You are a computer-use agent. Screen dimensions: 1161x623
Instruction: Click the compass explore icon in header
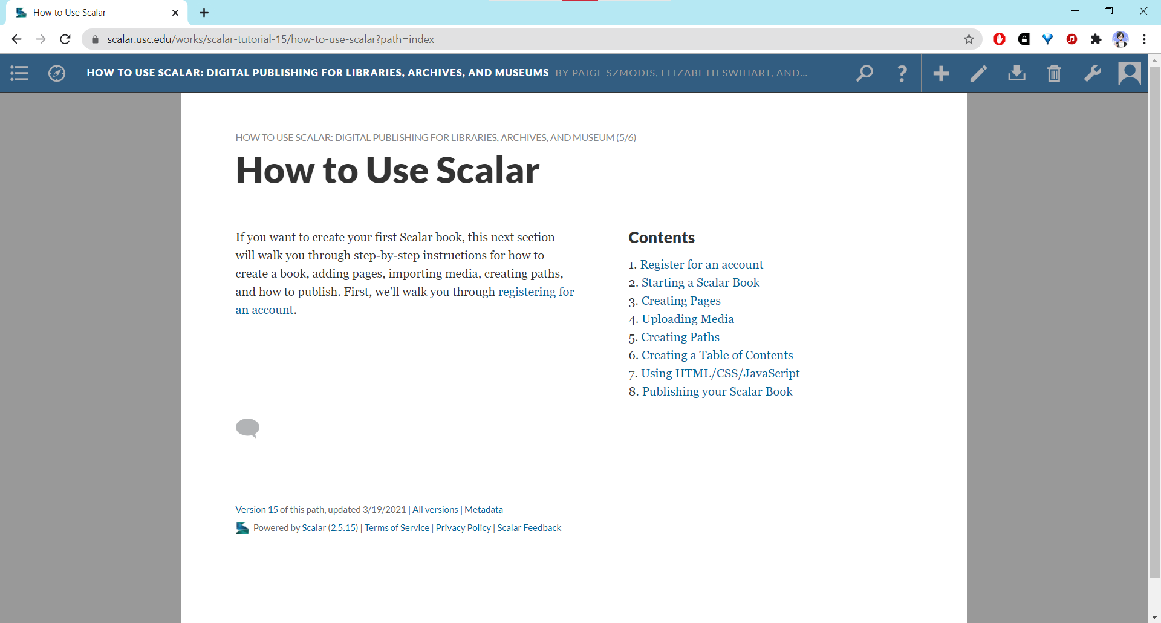pos(57,73)
